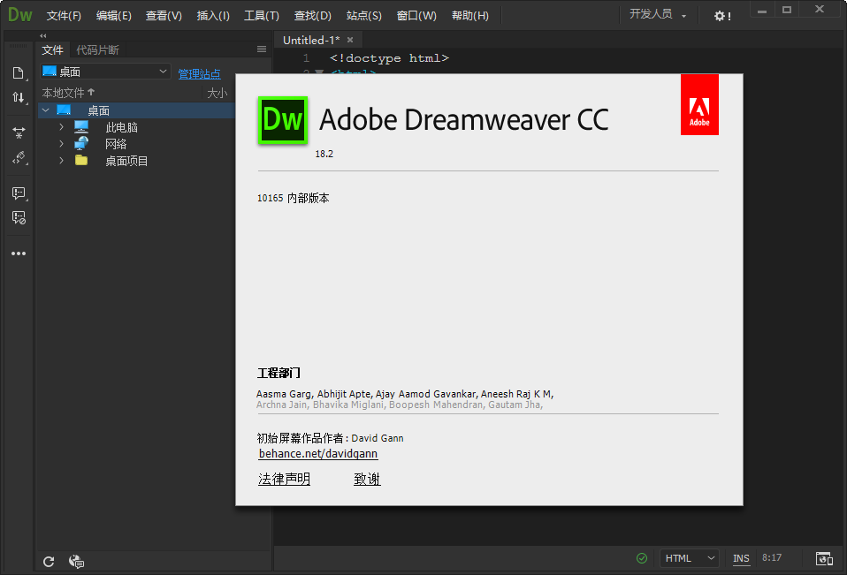Screen dimensions: 847x575
Task: Click the apply comment icon
Action: (19, 193)
